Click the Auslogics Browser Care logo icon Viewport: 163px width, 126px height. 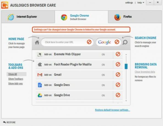5,5
